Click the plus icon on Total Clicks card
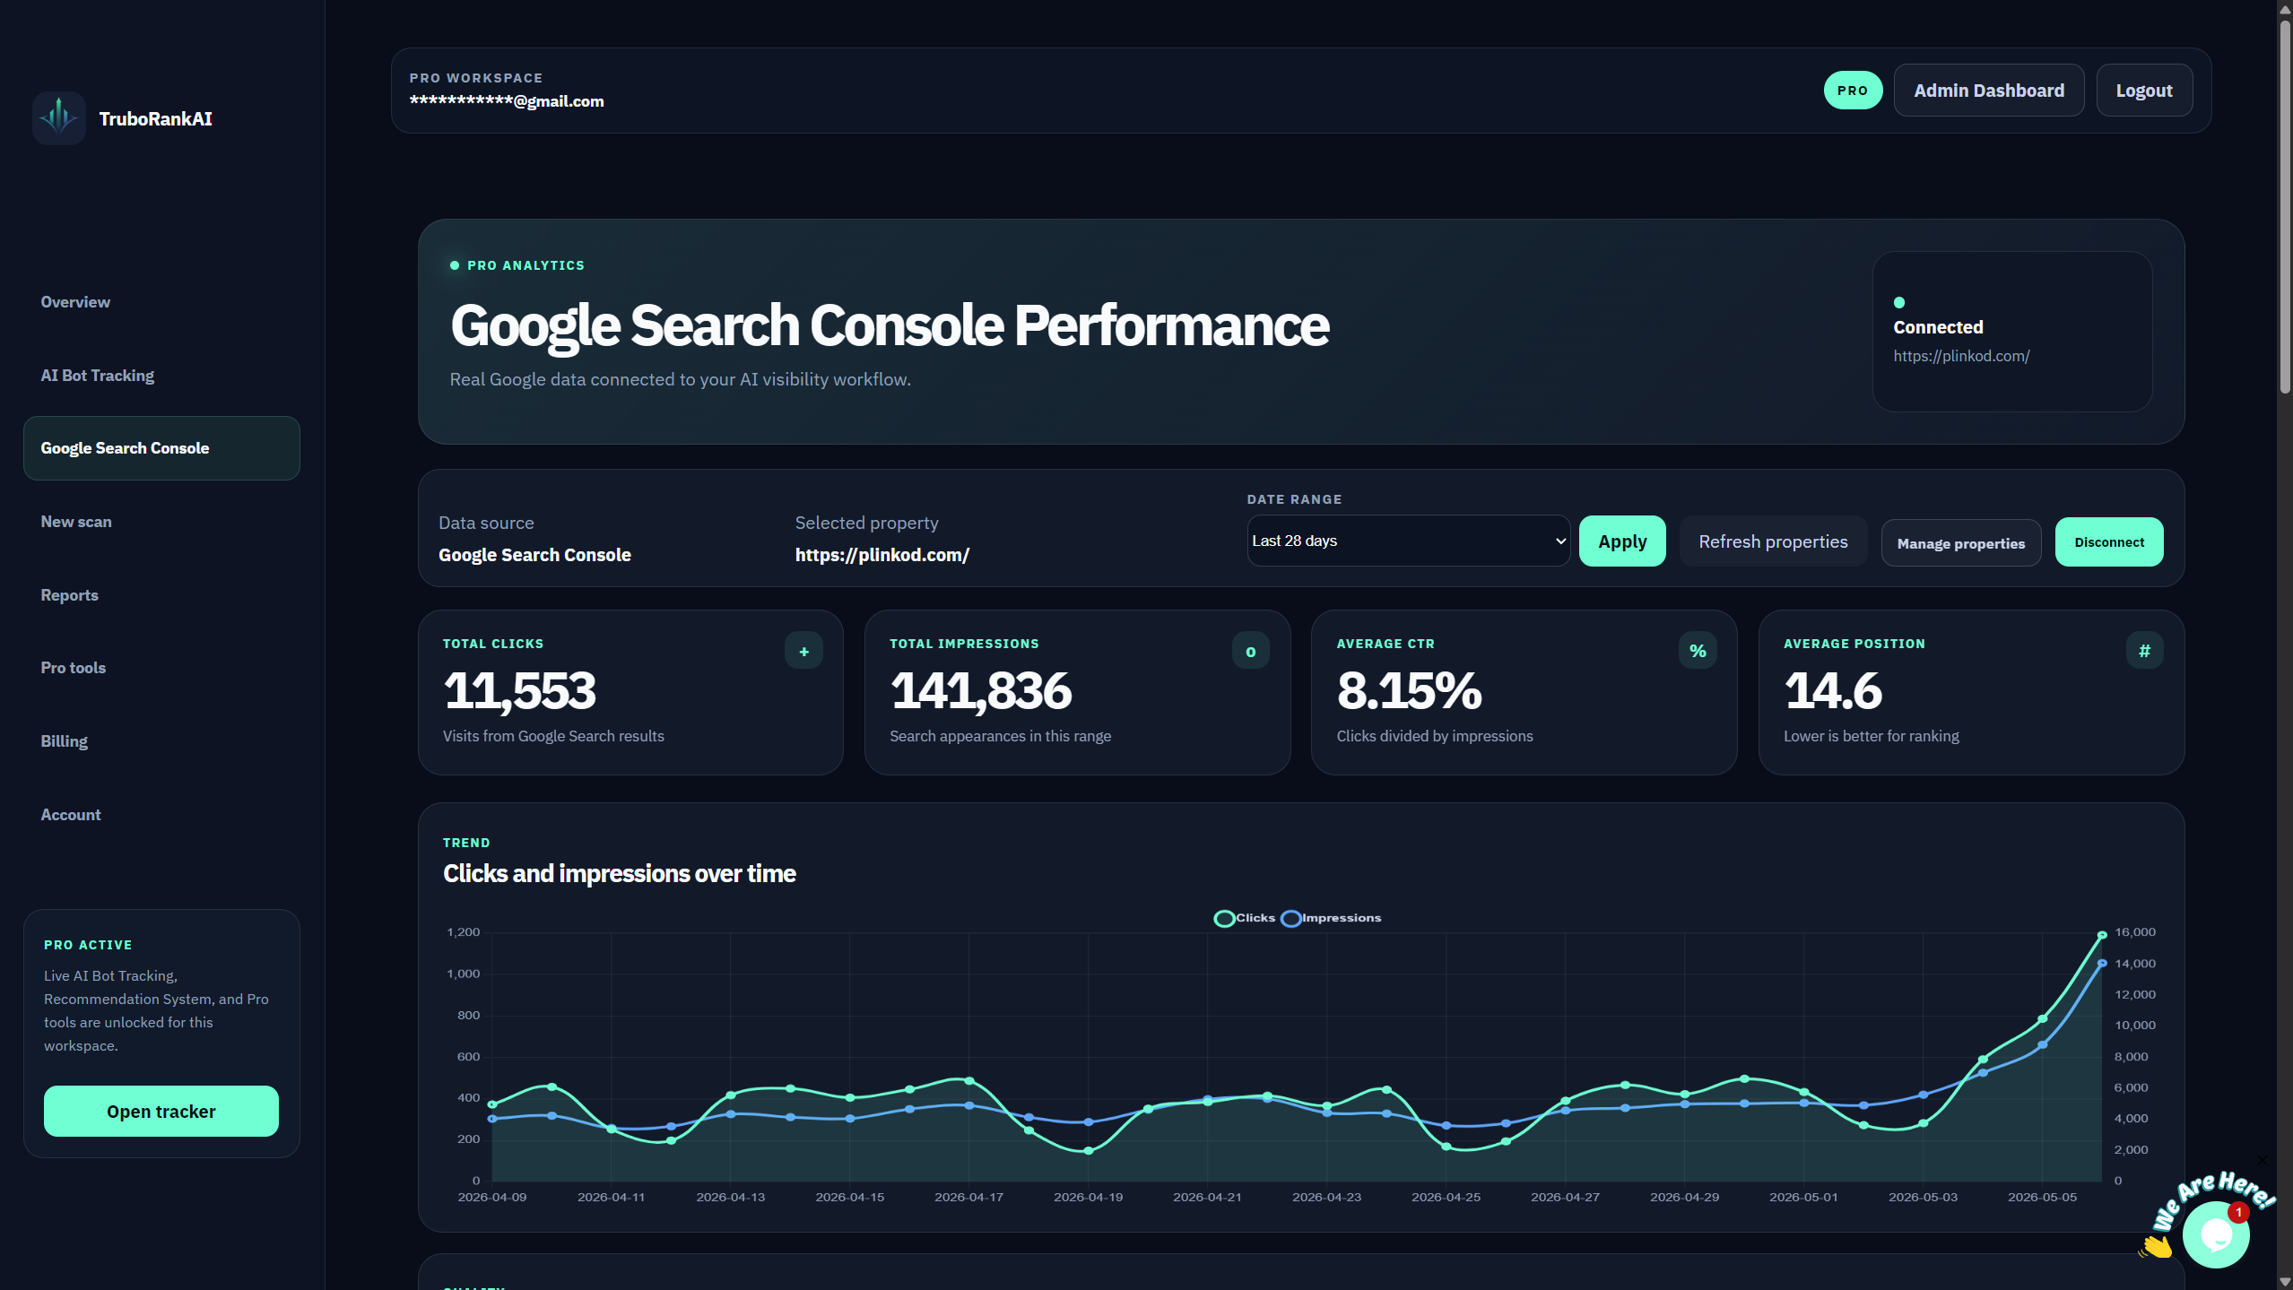The height and width of the screenshot is (1290, 2293). (803, 651)
